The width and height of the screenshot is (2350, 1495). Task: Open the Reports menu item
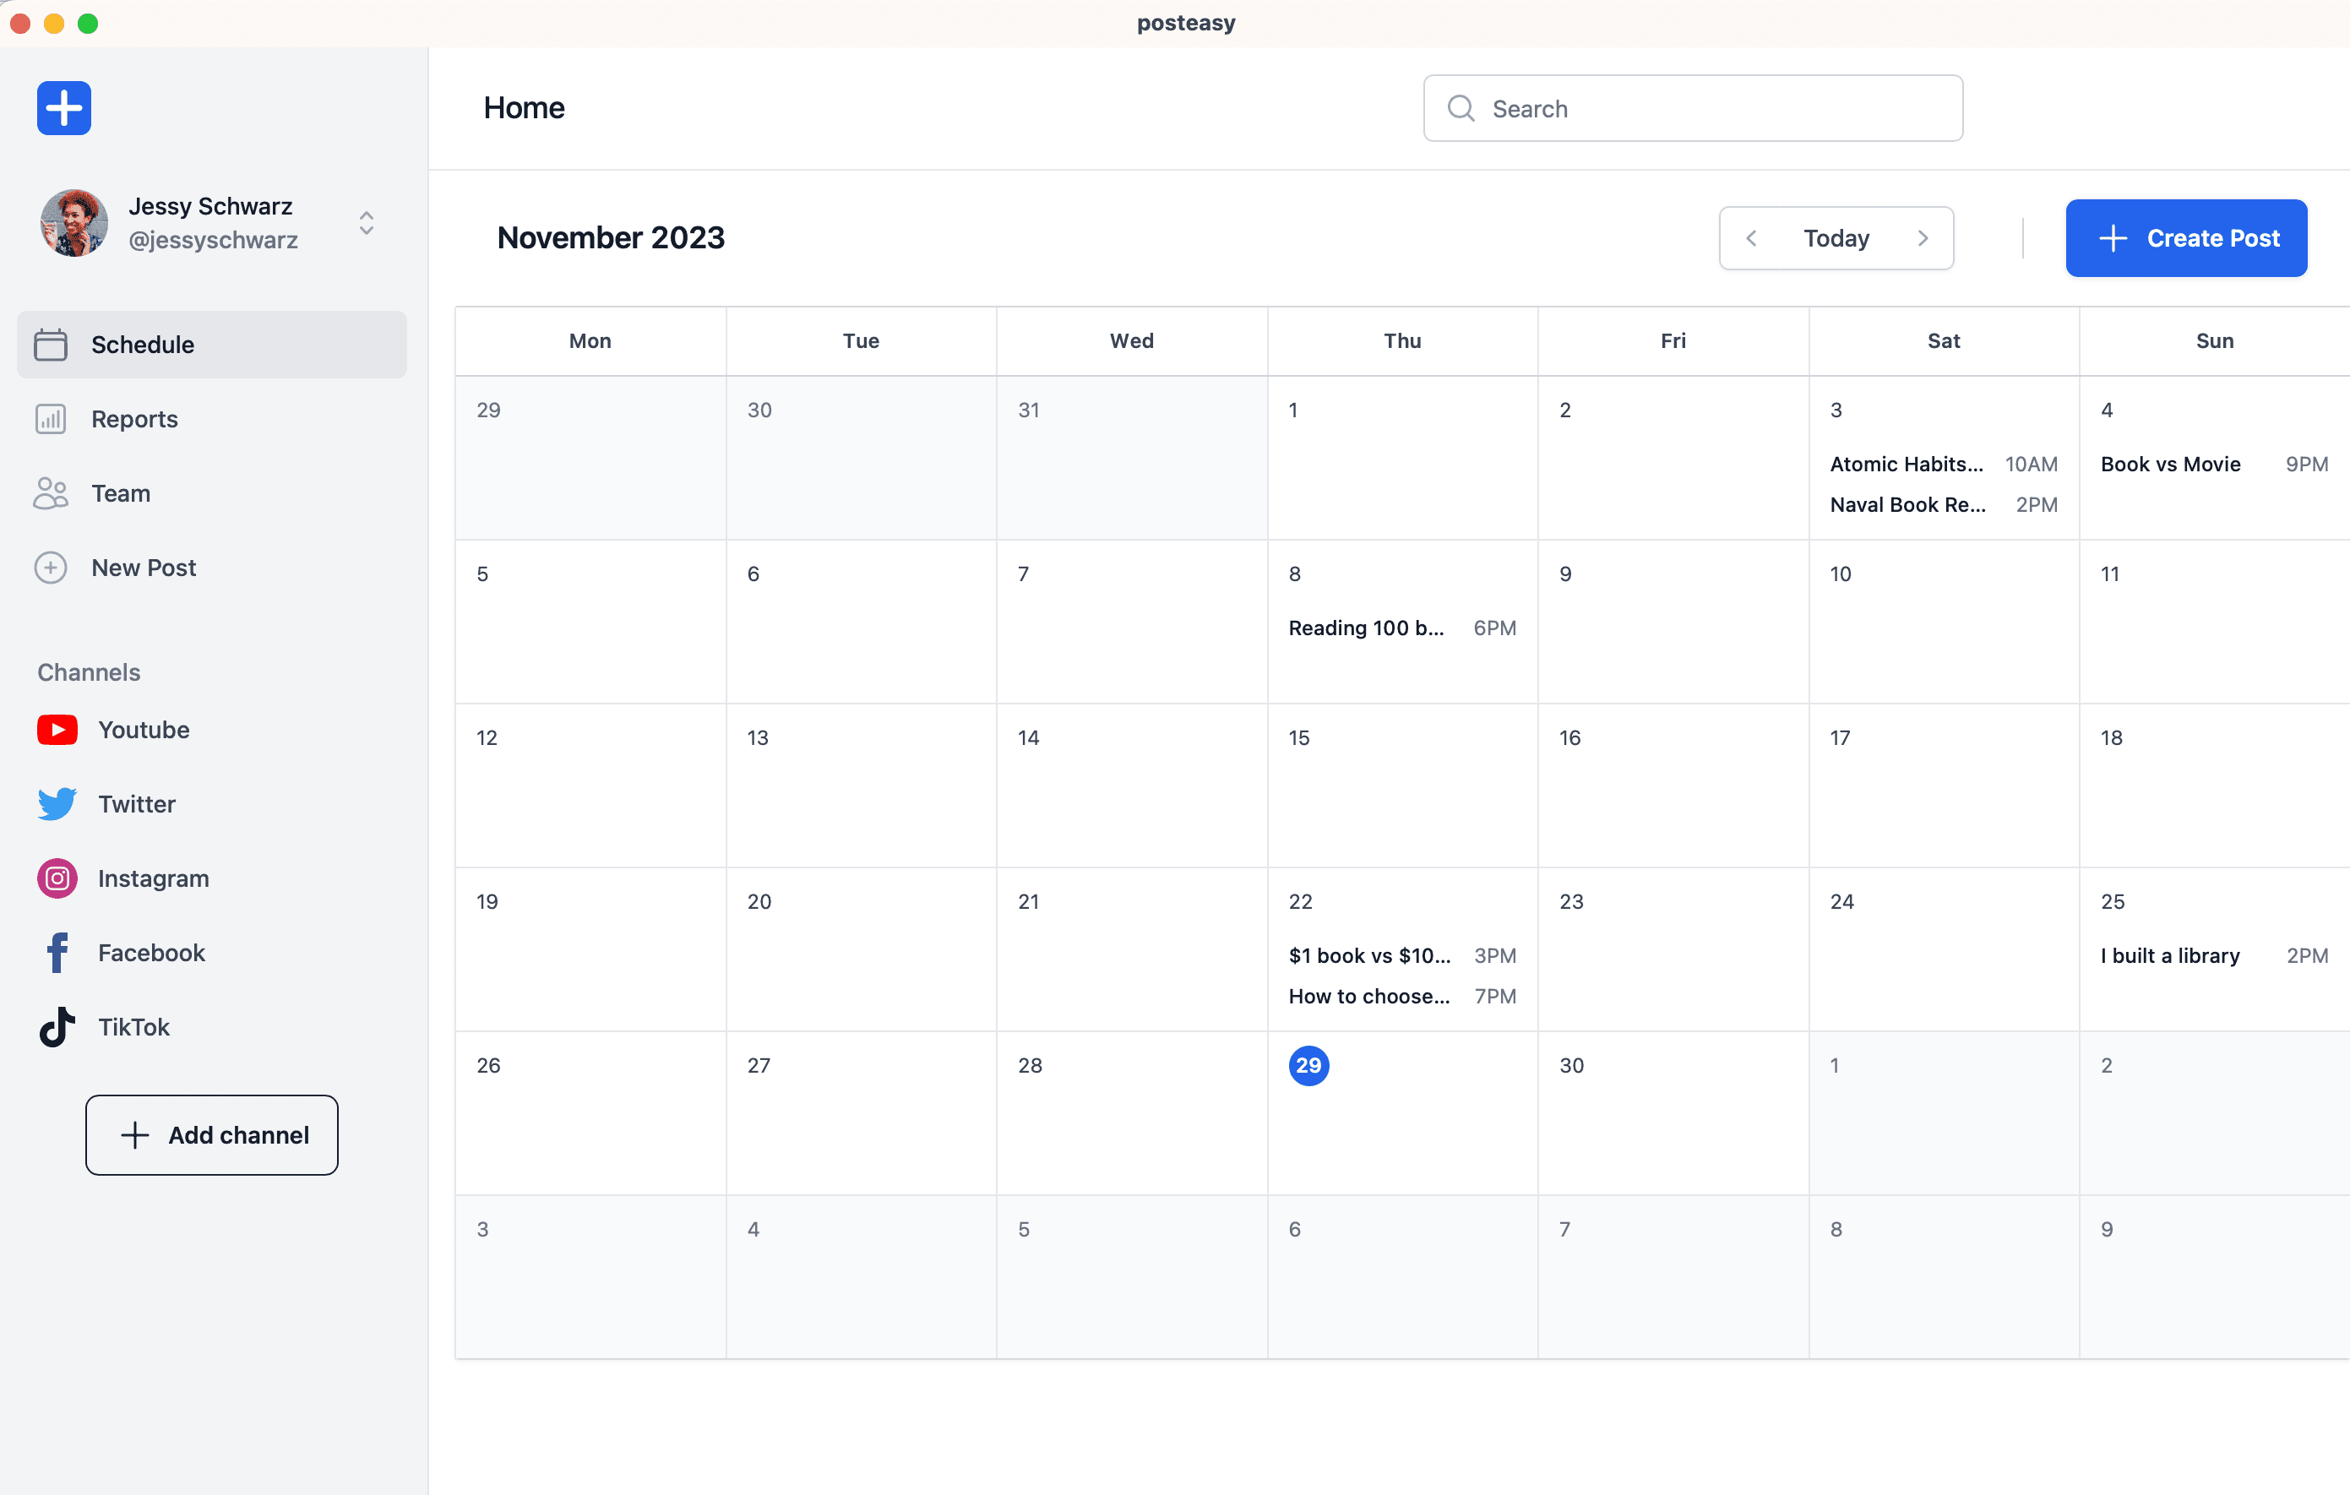click(x=212, y=419)
